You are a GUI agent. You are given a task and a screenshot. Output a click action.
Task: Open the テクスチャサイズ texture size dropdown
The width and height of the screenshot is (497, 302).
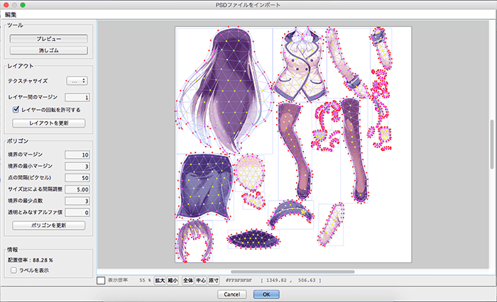77,82
